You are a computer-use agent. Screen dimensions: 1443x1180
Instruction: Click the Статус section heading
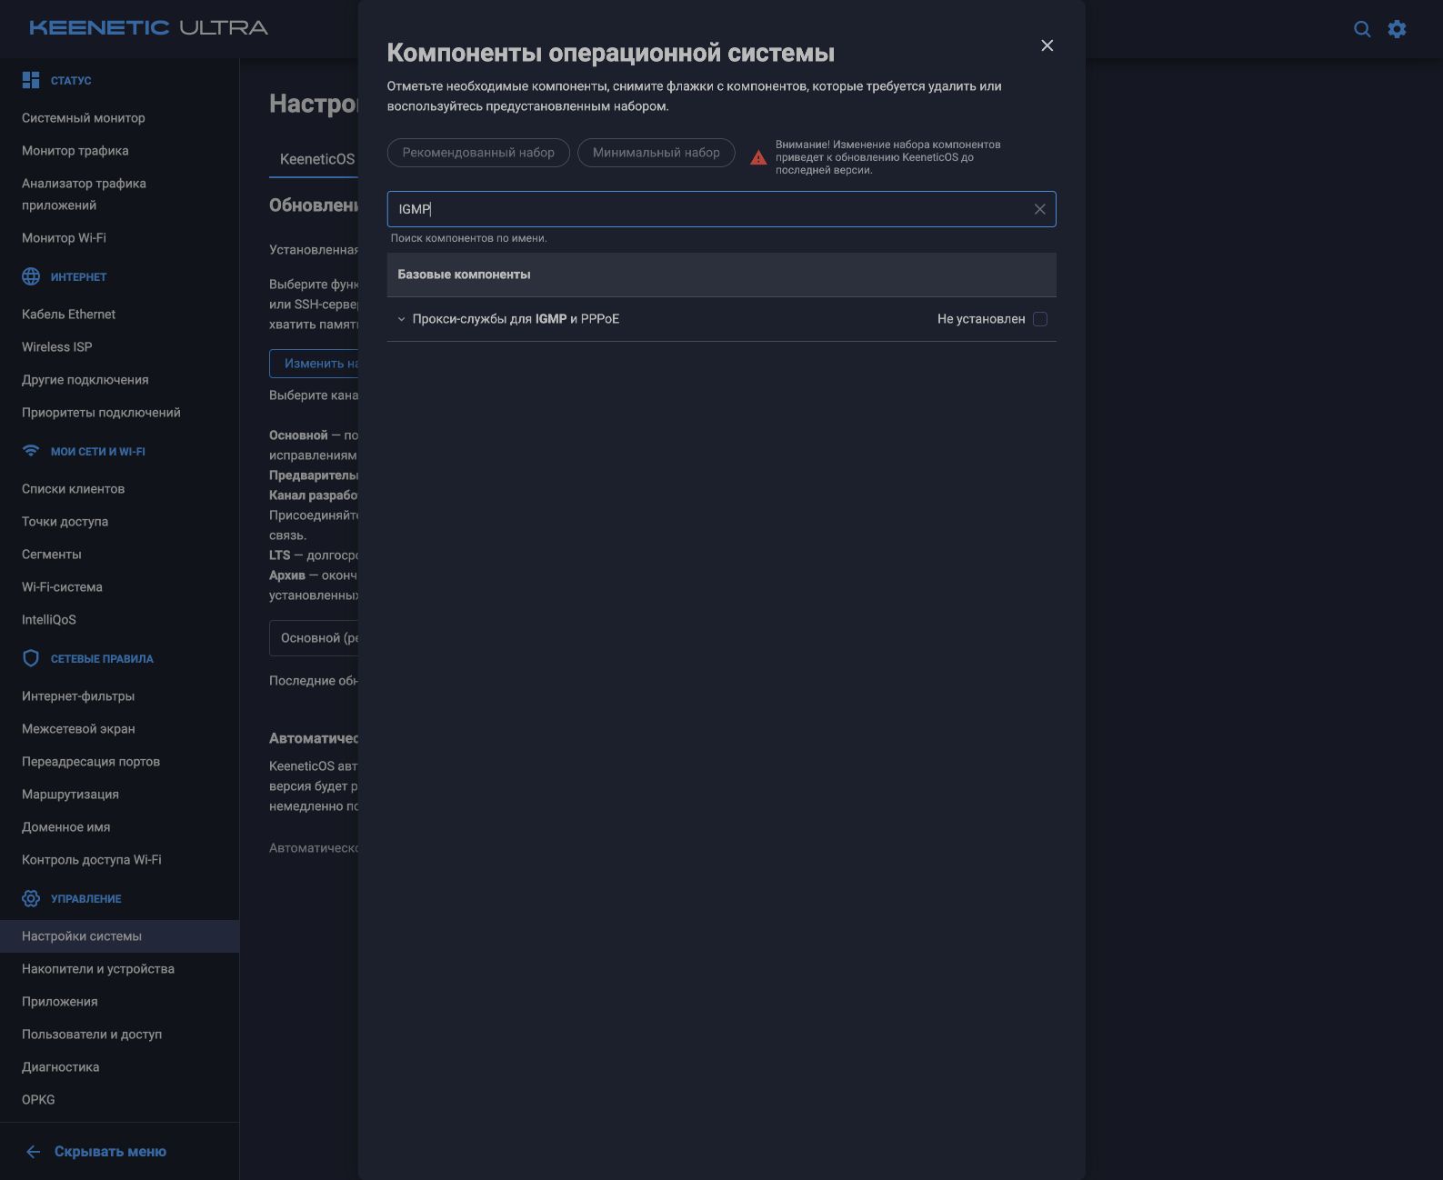pyautogui.click(x=71, y=81)
